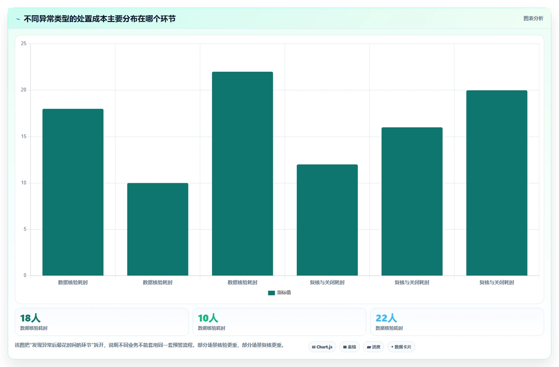Click the lightning icon beside the chart title
This screenshot has width=559, height=367.
(x=18, y=19)
